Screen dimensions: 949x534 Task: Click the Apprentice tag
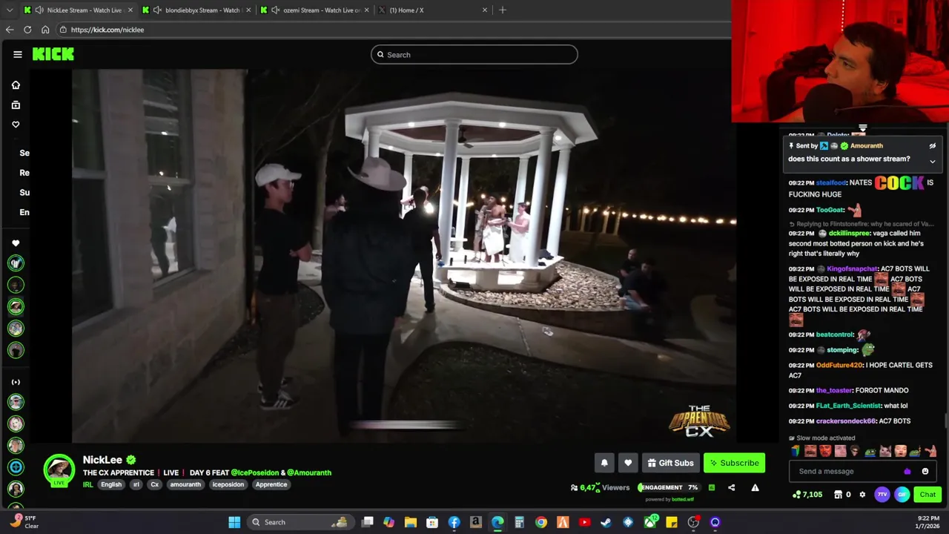tap(271, 484)
